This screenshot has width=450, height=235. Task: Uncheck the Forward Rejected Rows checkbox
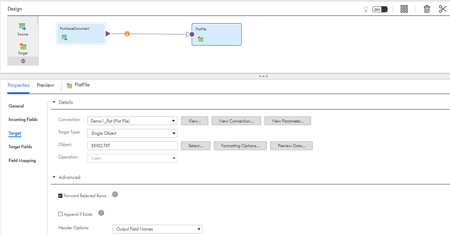pyautogui.click(x=60, y=196)
